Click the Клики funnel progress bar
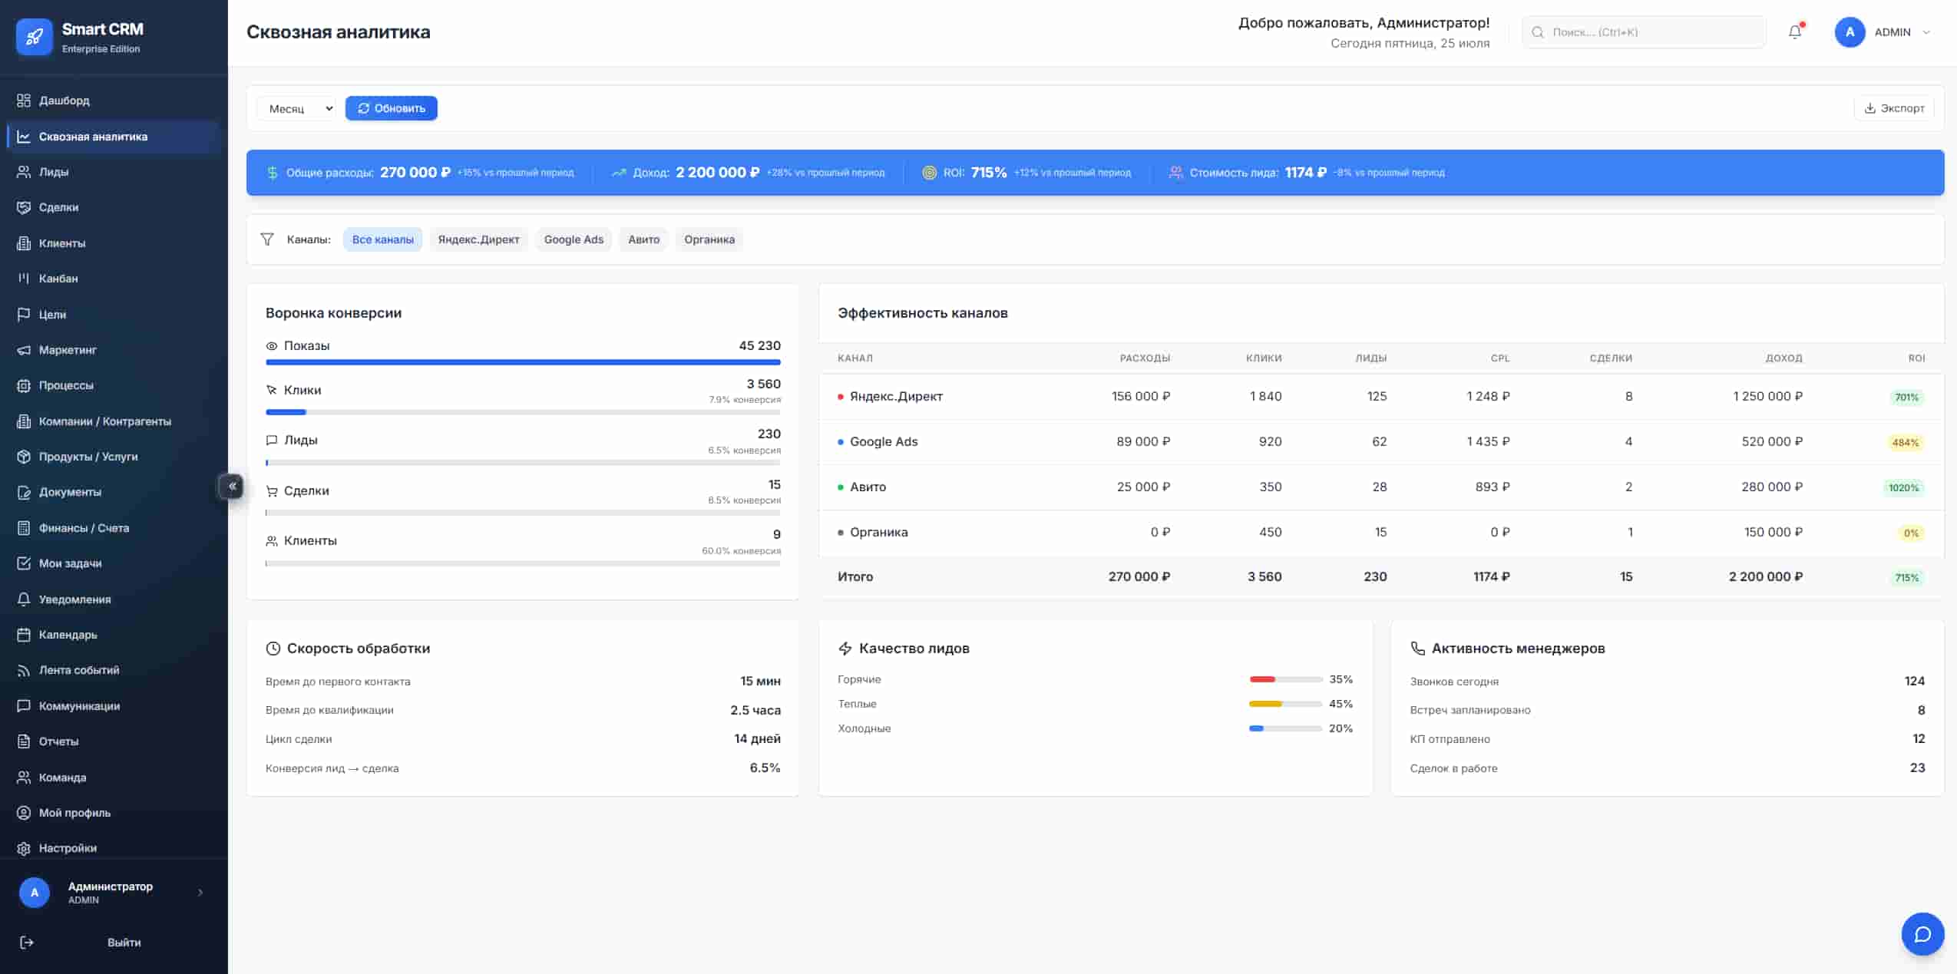1957x974 pixels. pyautogui.click(x=523, y=412)
